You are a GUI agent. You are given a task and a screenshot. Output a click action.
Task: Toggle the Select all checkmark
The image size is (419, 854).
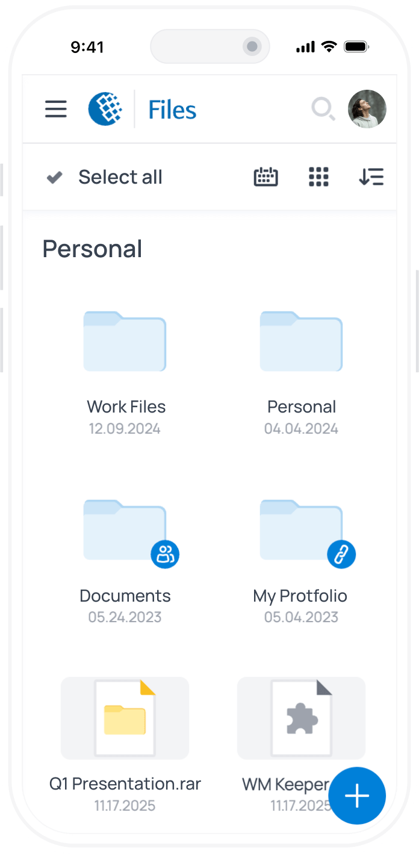[x=55, y=177]
